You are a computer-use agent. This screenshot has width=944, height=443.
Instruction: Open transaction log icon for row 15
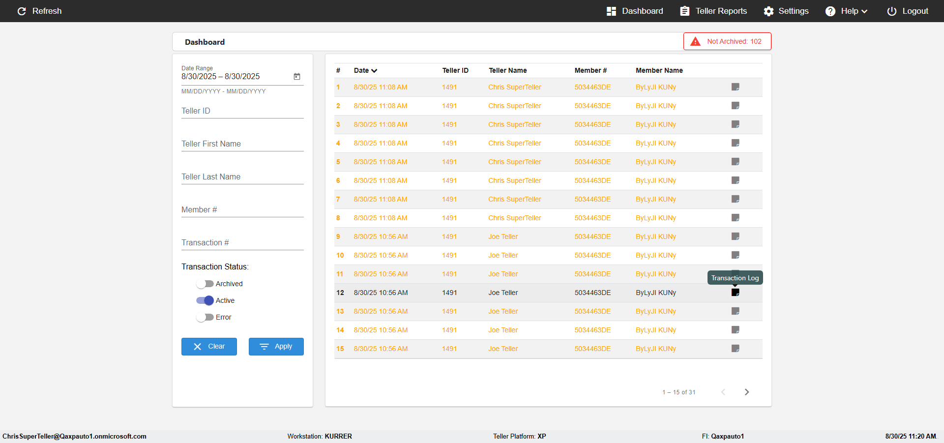tap(735, 349)
